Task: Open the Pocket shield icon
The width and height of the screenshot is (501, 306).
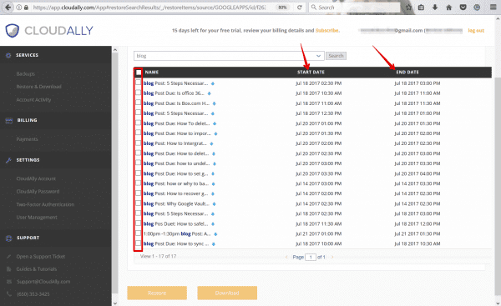Action: point(463,8)
